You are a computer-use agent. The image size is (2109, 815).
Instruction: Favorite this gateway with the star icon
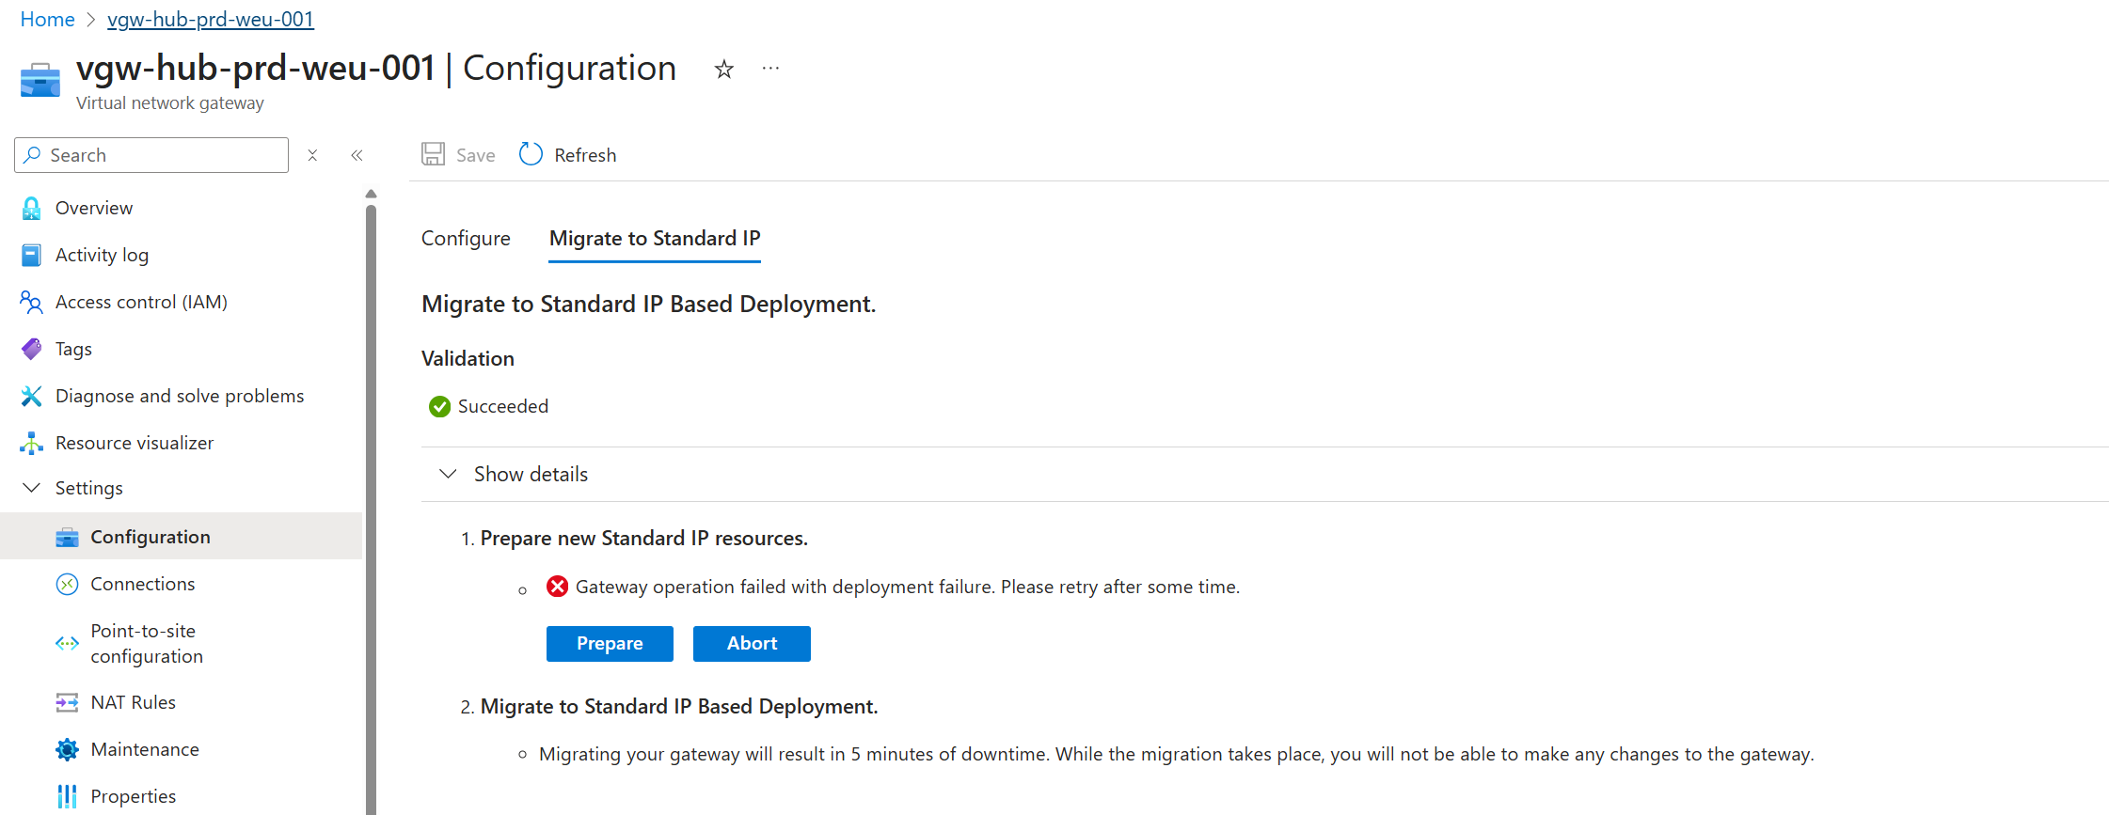pos(723,69)
